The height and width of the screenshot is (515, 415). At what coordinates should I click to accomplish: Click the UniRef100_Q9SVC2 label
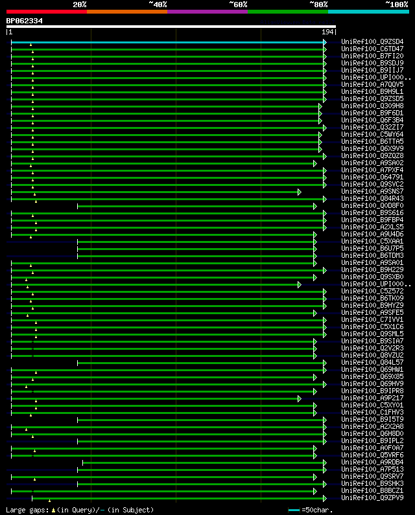[x=372, y=184]
